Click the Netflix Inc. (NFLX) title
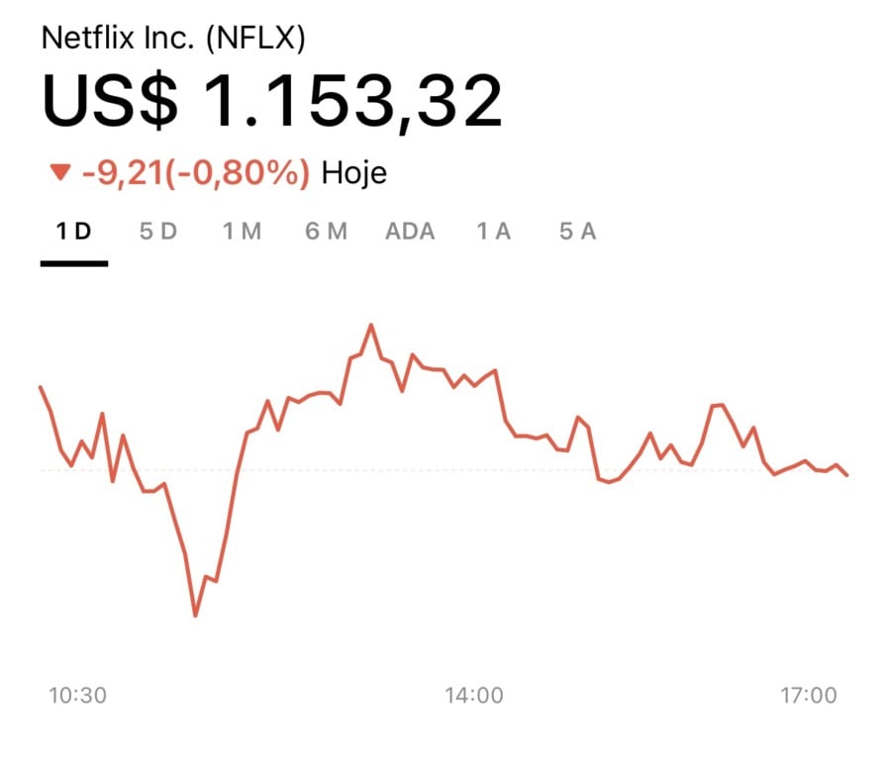The width and height of the screenshot is (887, 760). [x=173, y=39]
